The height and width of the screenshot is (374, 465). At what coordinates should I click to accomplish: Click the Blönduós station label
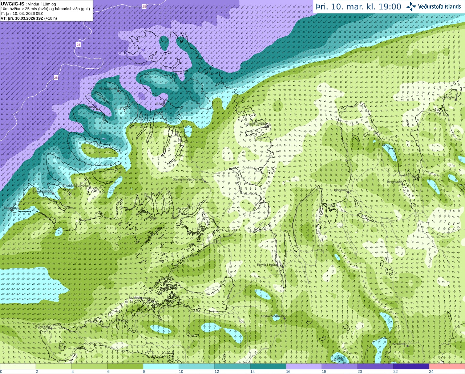coord(341,190)
